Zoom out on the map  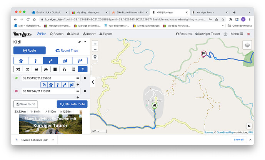tap(95, 50)
